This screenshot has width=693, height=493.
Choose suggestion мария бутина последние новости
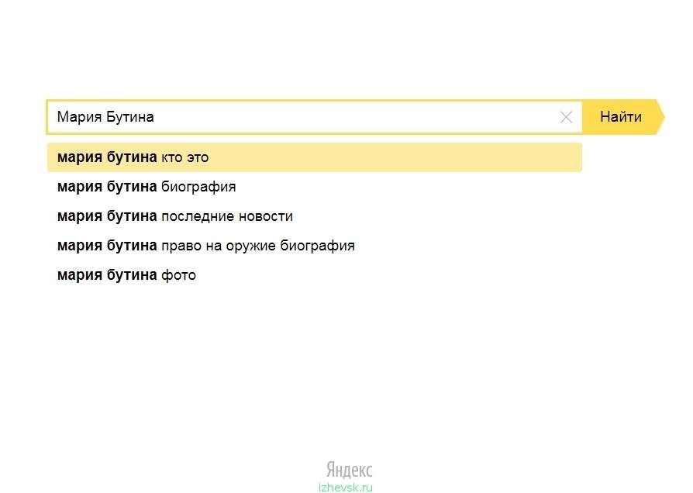coord(314,216)
